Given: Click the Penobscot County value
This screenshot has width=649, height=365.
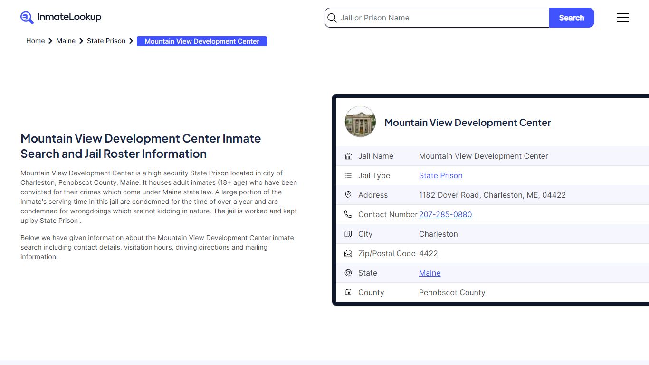Looking at the screenshot, I should click(452, 292).
